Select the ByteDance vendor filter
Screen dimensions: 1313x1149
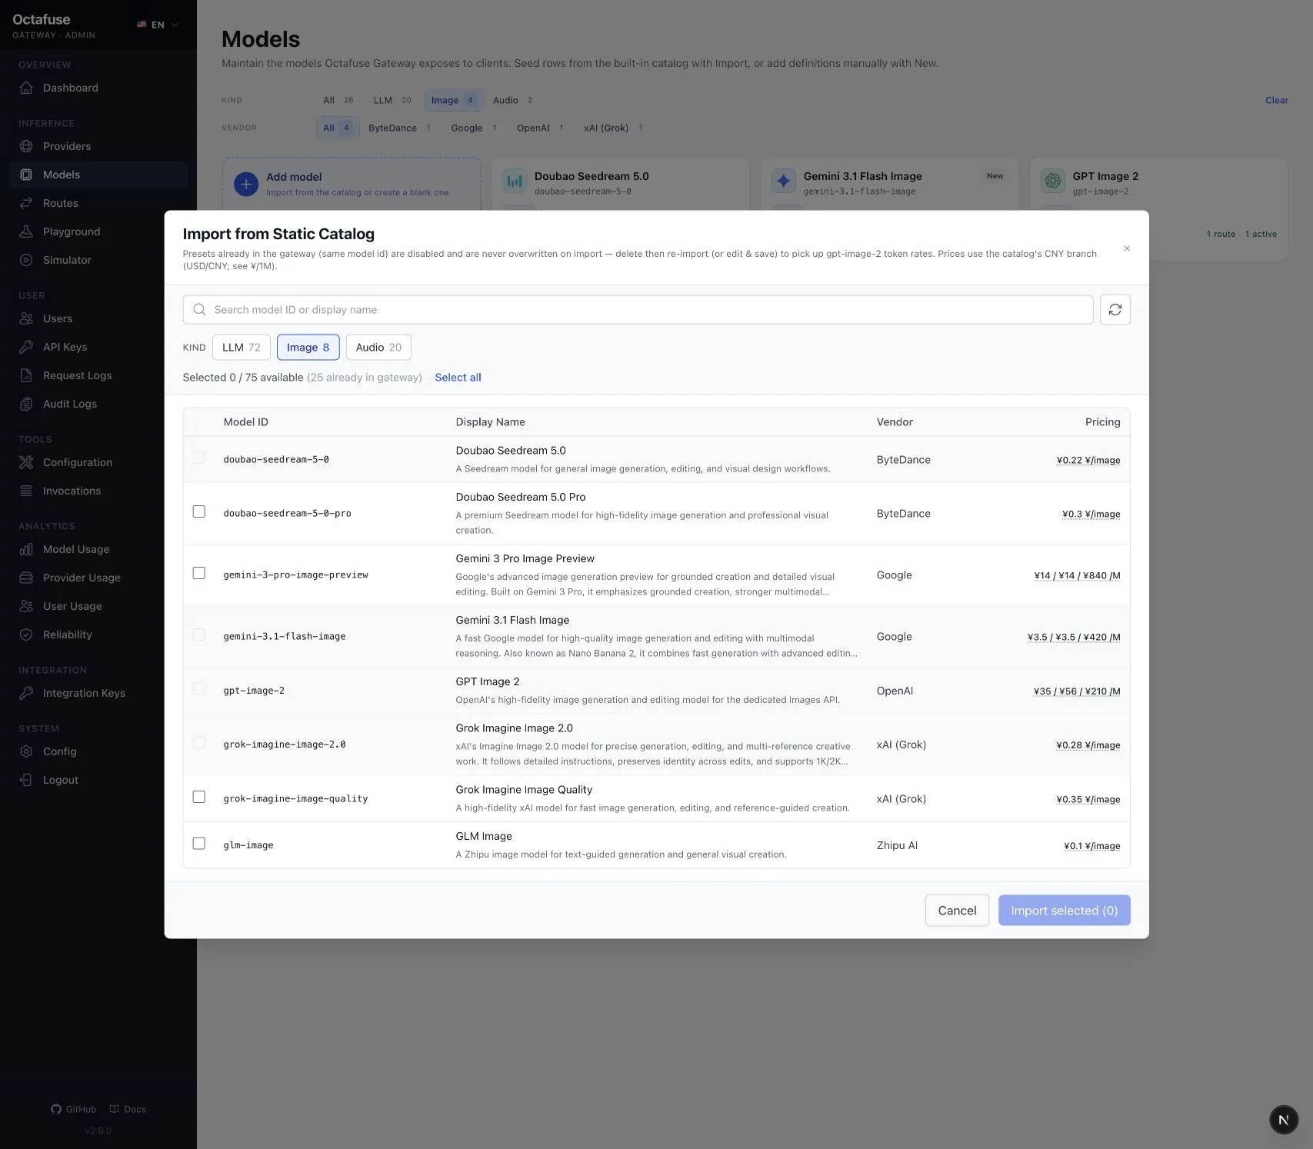click(x=399, y=128)
